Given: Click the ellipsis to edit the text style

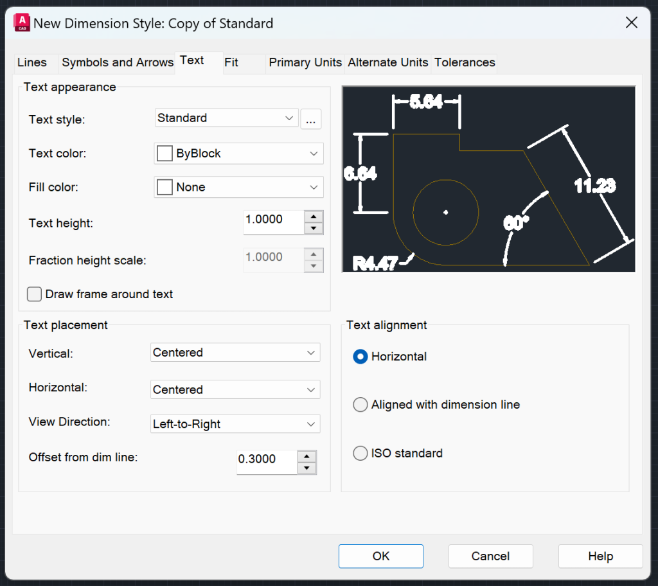Looking at the screenshot, I should tap(311, 119).
